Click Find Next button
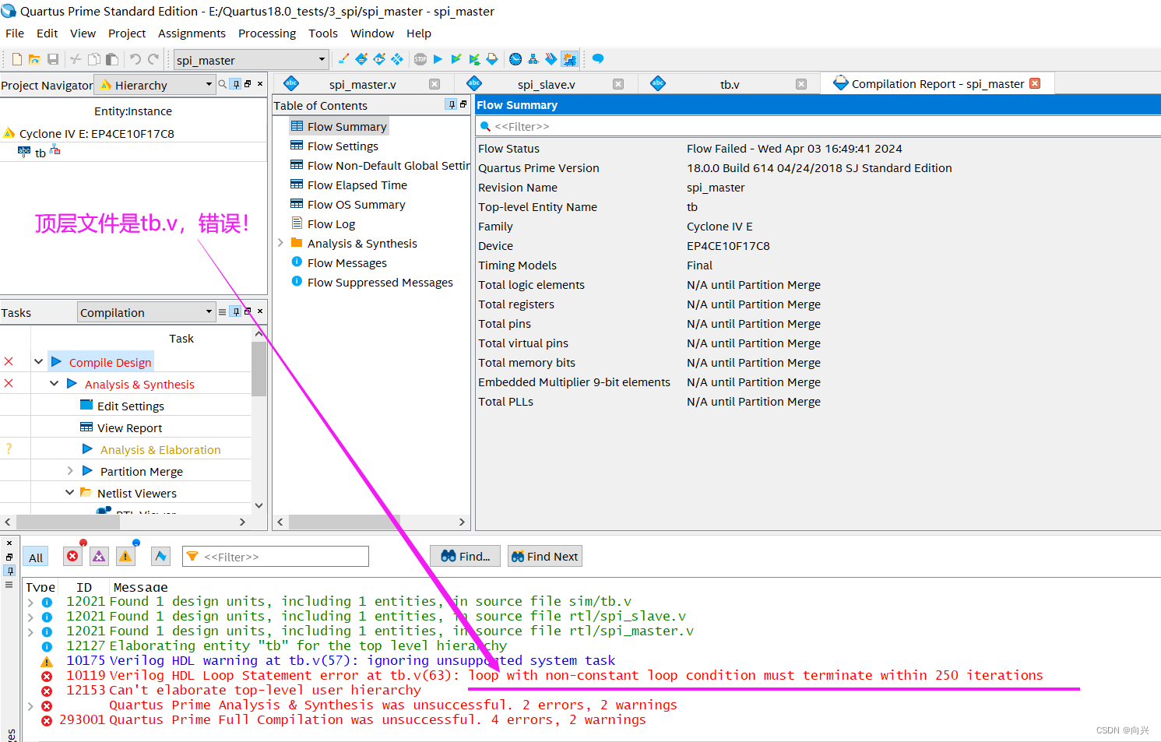This screenshot has width=1161, height=742. [545, 556]
